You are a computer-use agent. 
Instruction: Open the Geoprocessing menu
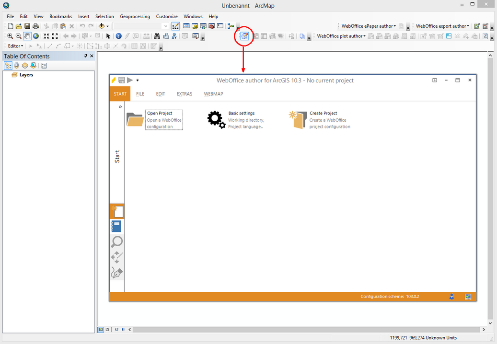click(x=135, y=16)
